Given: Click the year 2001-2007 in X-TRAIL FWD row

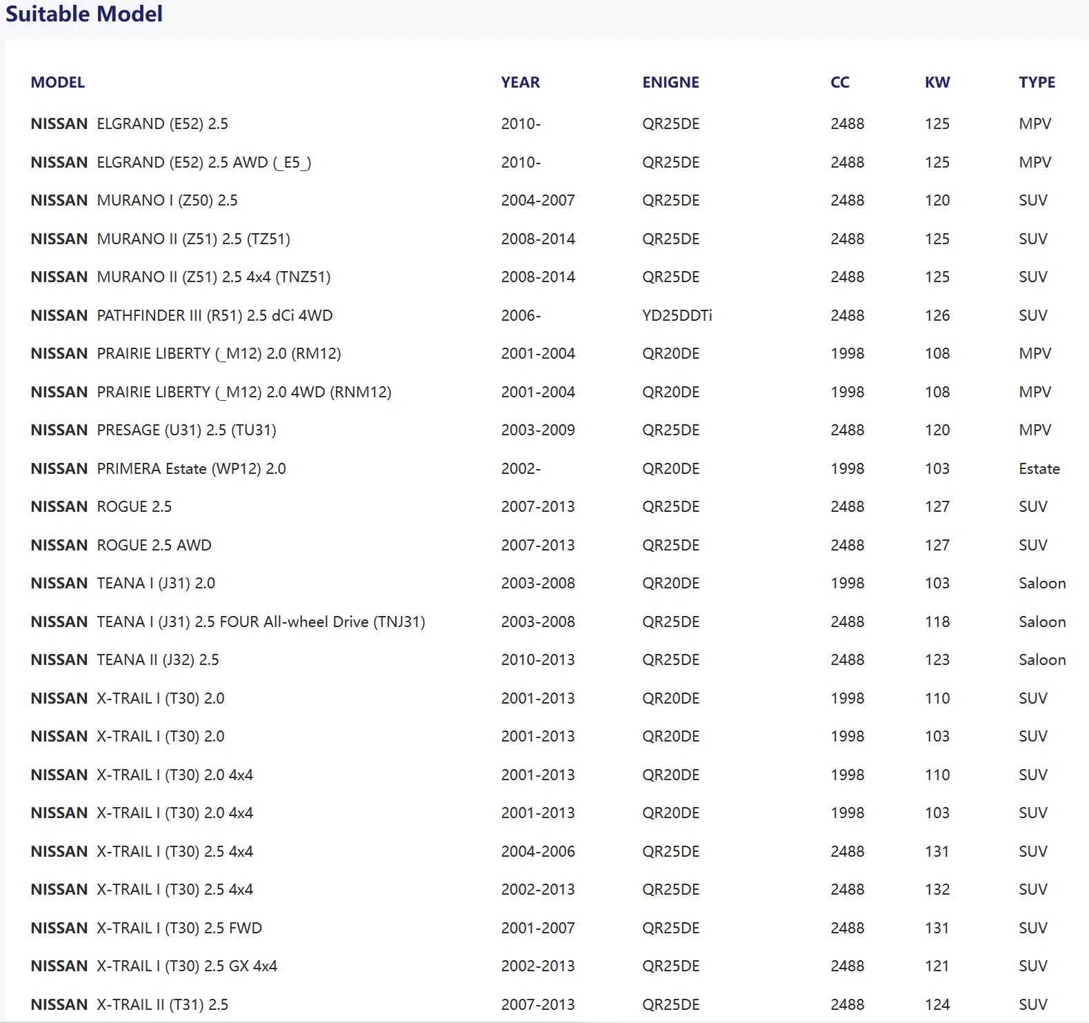Looking at the screenshot, I should click(538, 928).
